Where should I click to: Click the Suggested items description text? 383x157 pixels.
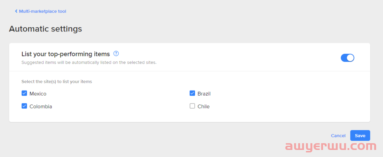89,63
